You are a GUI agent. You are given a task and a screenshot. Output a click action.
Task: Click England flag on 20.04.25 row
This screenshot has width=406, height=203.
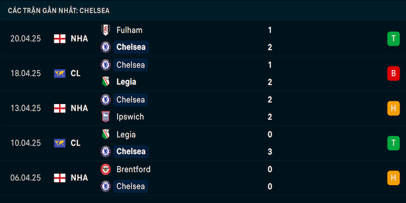59,39
